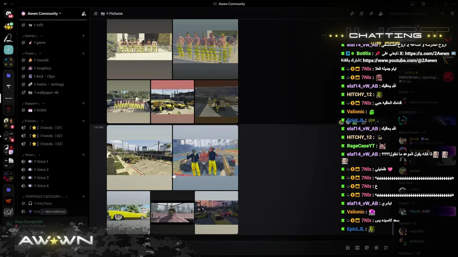
Task: Toggle the member list icon
Action: [381, 14]
